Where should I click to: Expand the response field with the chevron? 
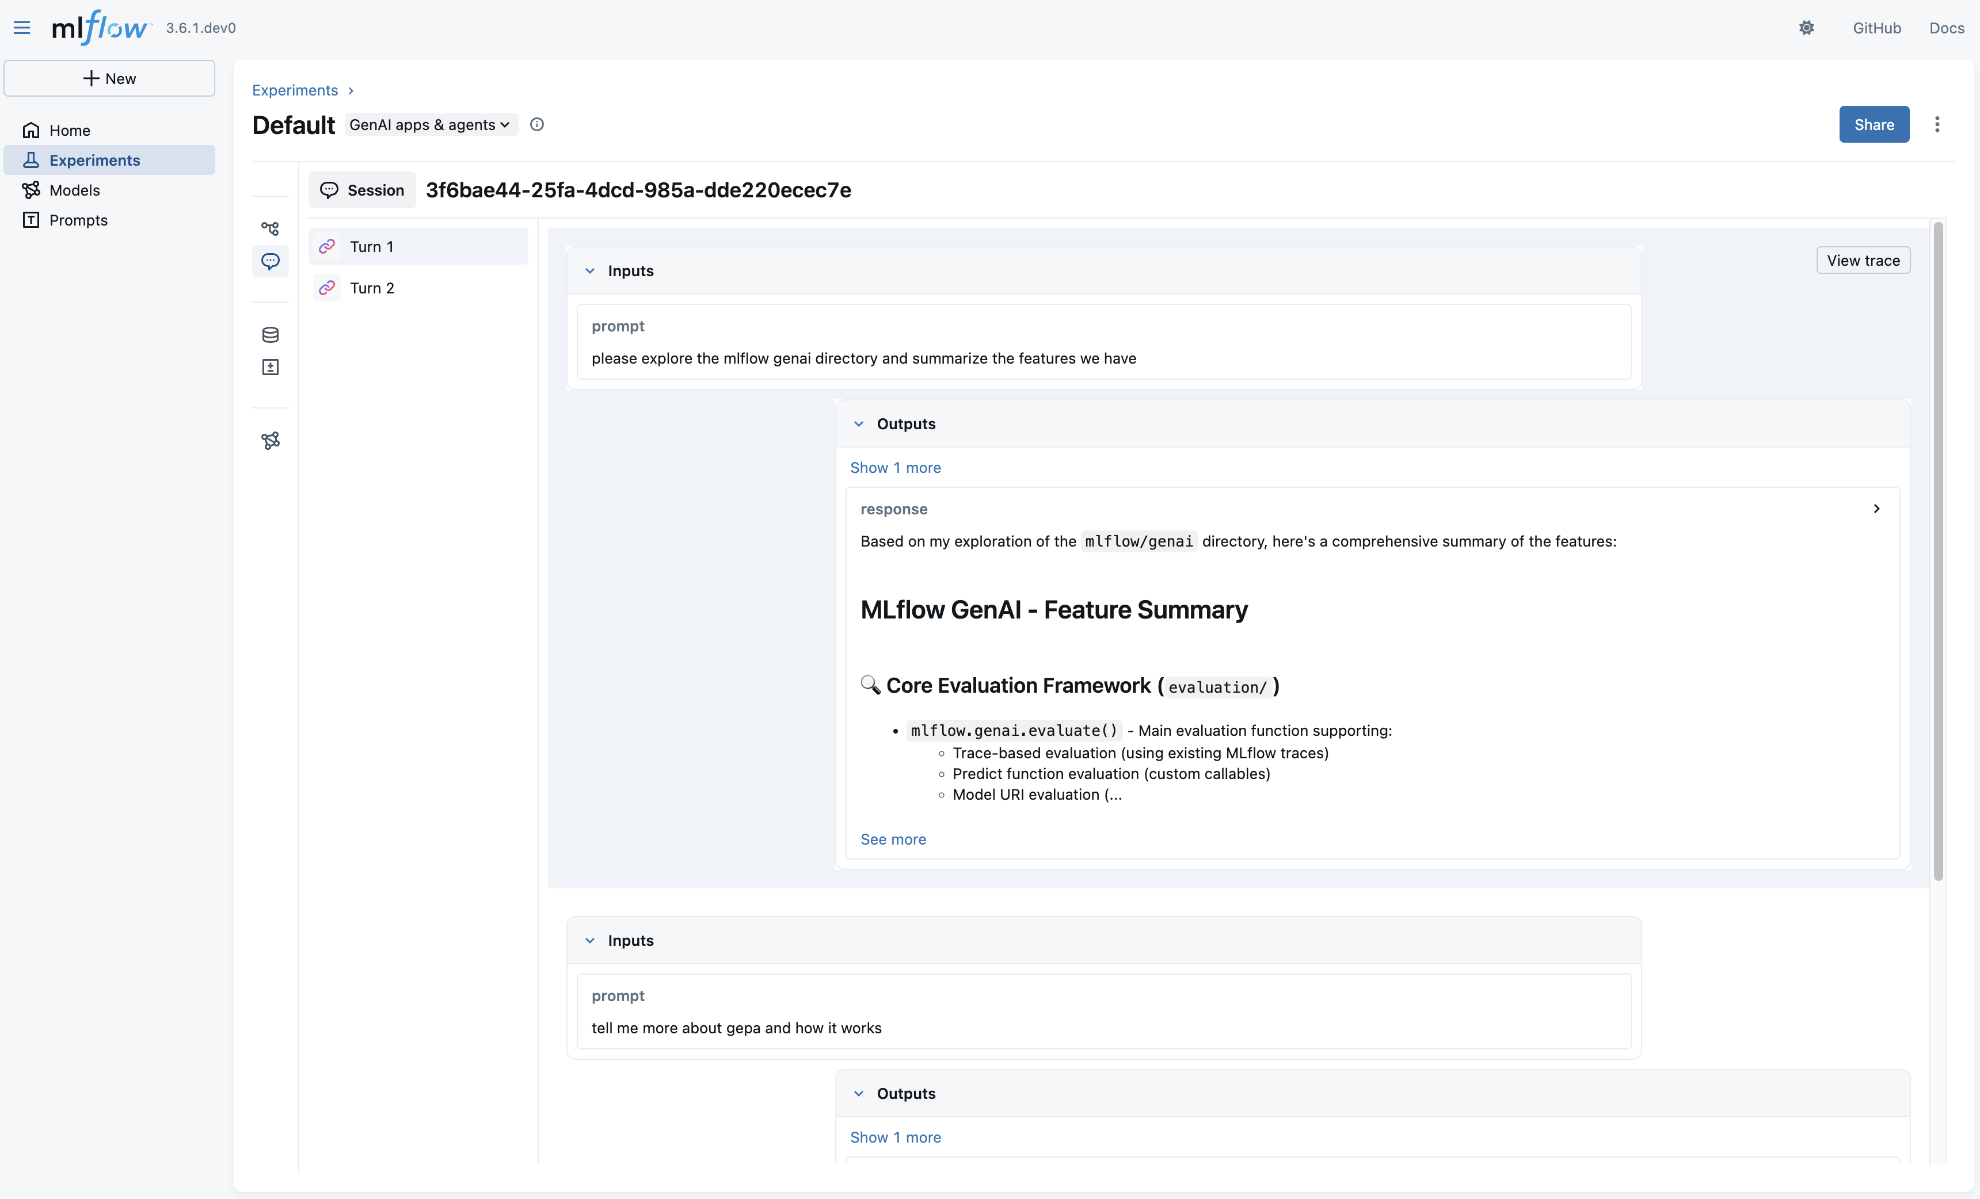[1877, 509]
